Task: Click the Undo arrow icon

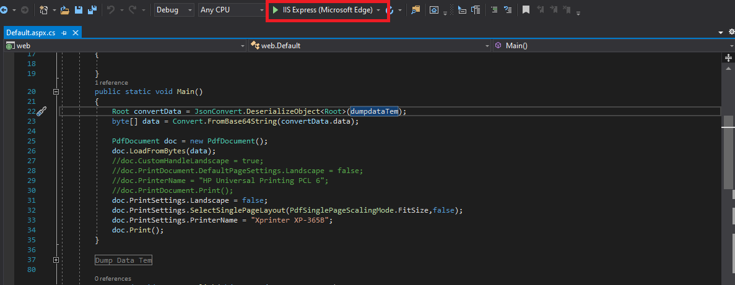Action: [x=111, y=10]
